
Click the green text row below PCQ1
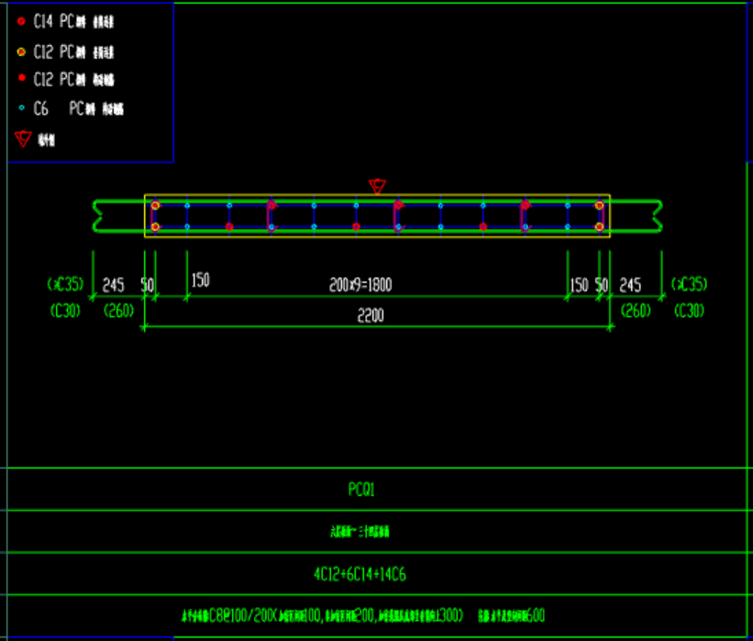click(360, 532)
